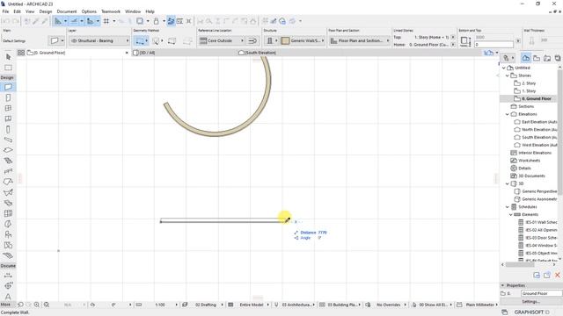
Task: Click the wall bottom offset input field
Action: (494, 45)
